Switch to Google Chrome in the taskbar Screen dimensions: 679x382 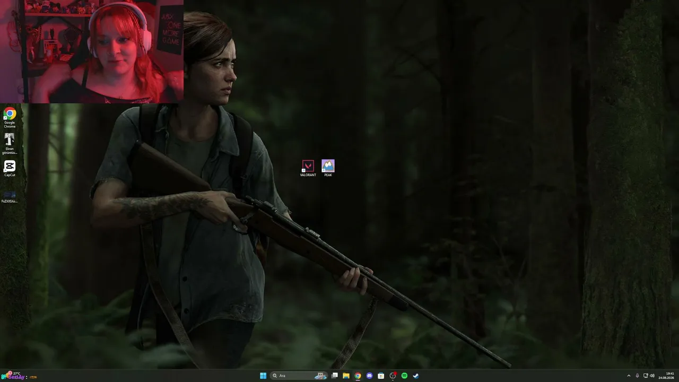point(358,376)
